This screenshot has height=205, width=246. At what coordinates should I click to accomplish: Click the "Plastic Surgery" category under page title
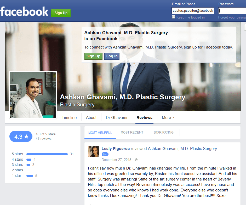pos(77,105)
